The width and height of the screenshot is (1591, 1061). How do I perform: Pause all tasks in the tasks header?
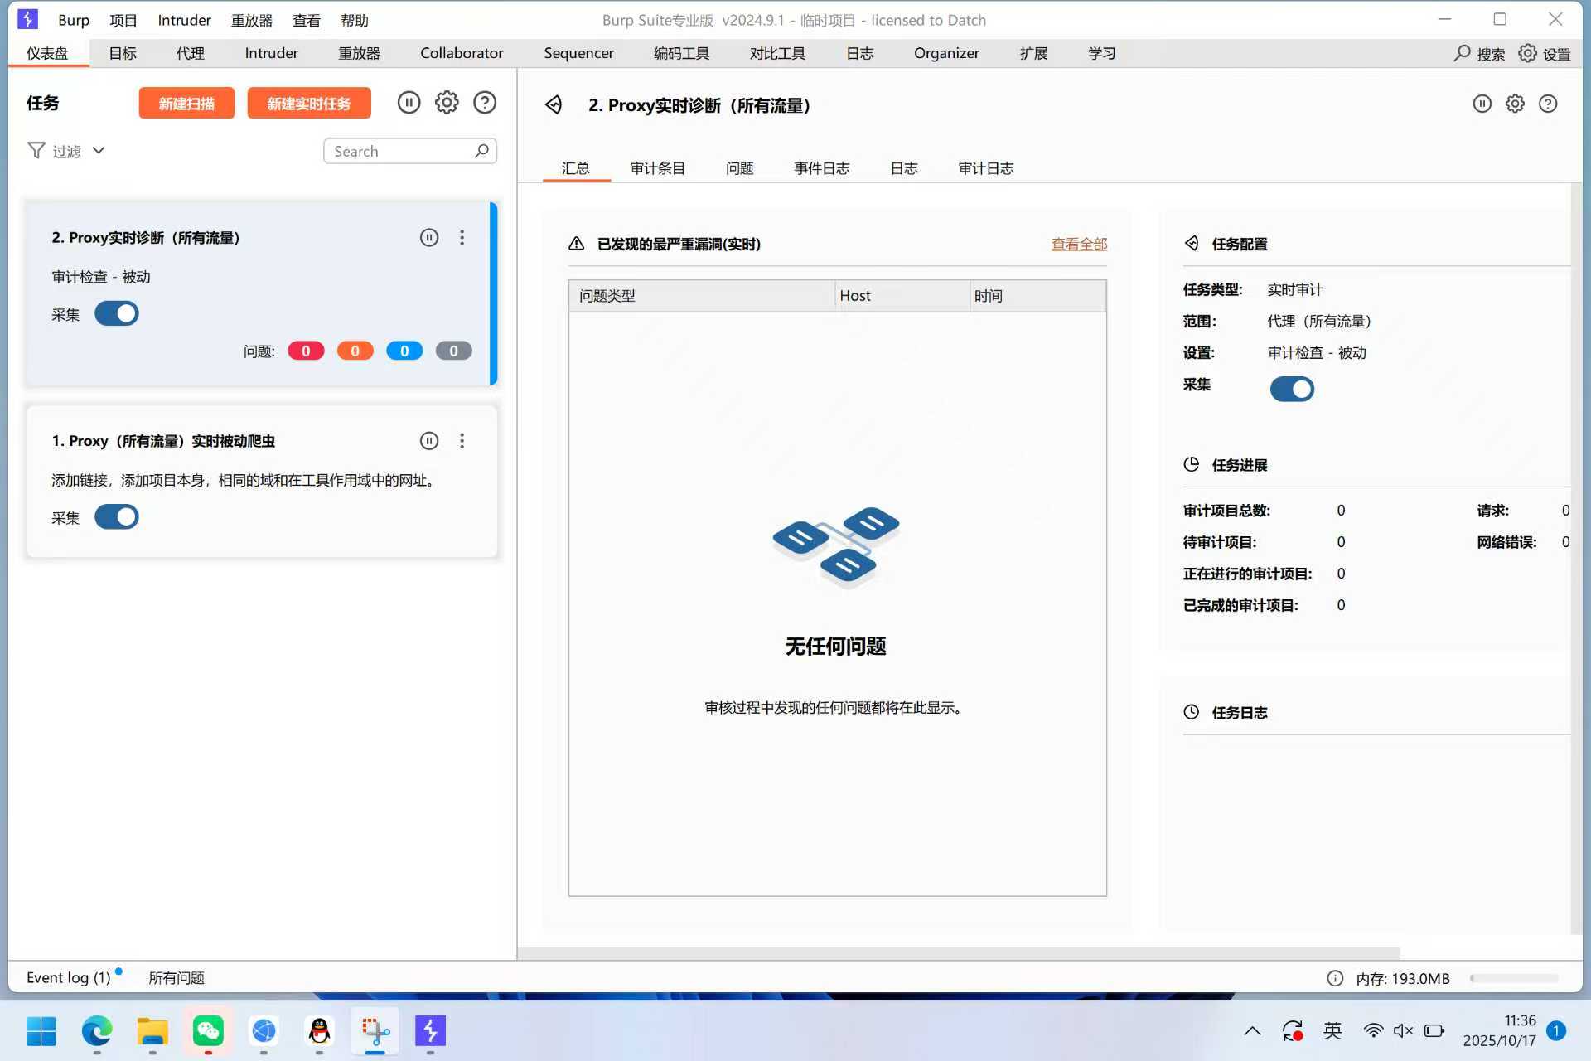(x=409, y=103)
